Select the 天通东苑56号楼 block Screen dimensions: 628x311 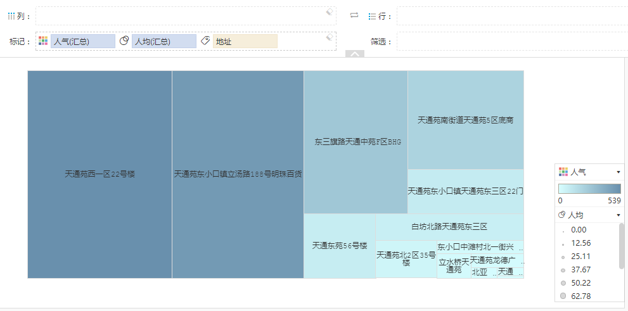point(340,246)
